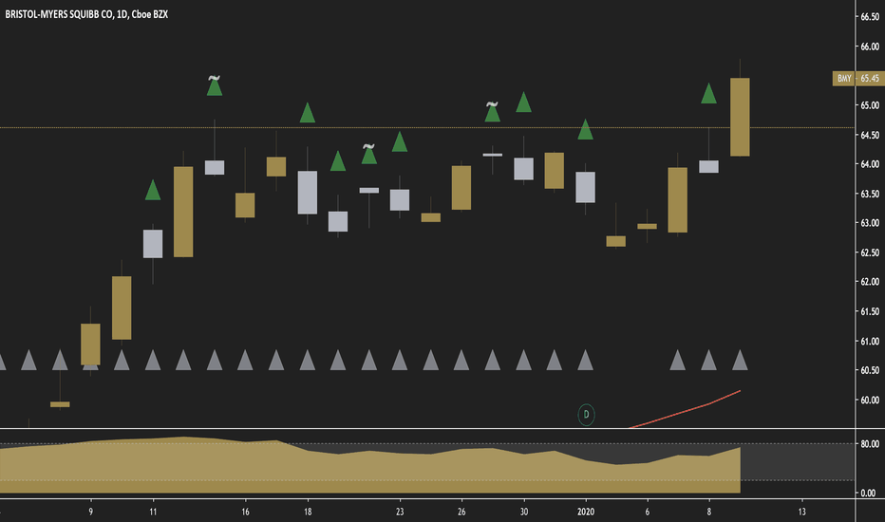Click the 61.00 price axis label
This screenshot has height=522, width=885.
[x=870, y=341]
